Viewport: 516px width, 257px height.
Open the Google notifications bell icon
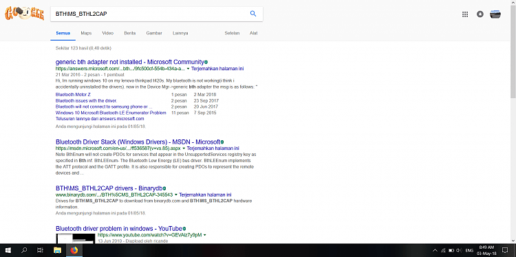point(480,14)
